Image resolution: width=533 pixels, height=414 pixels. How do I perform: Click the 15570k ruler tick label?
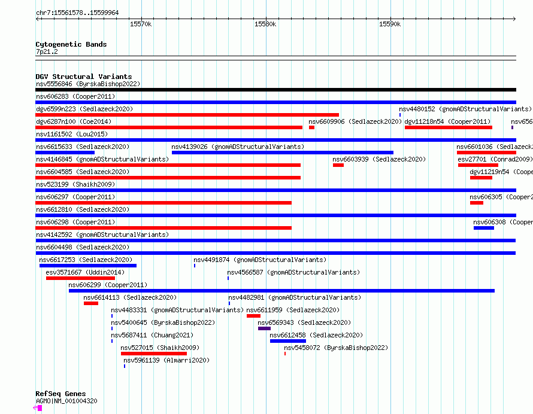click(x=141, y=24)
